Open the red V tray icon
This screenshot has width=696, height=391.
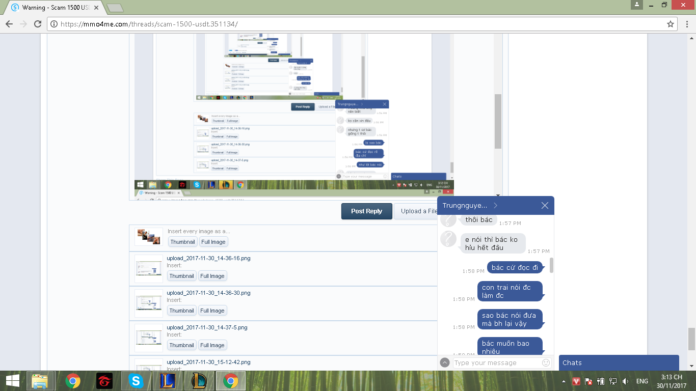(x=577, y=381)
